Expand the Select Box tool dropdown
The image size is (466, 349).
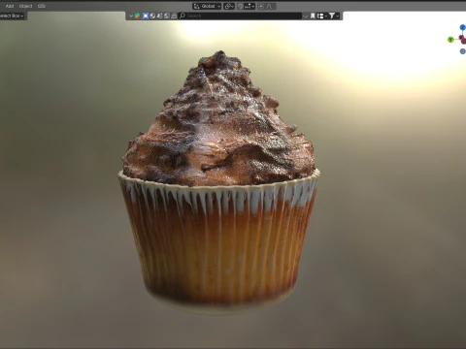(13, 16)
